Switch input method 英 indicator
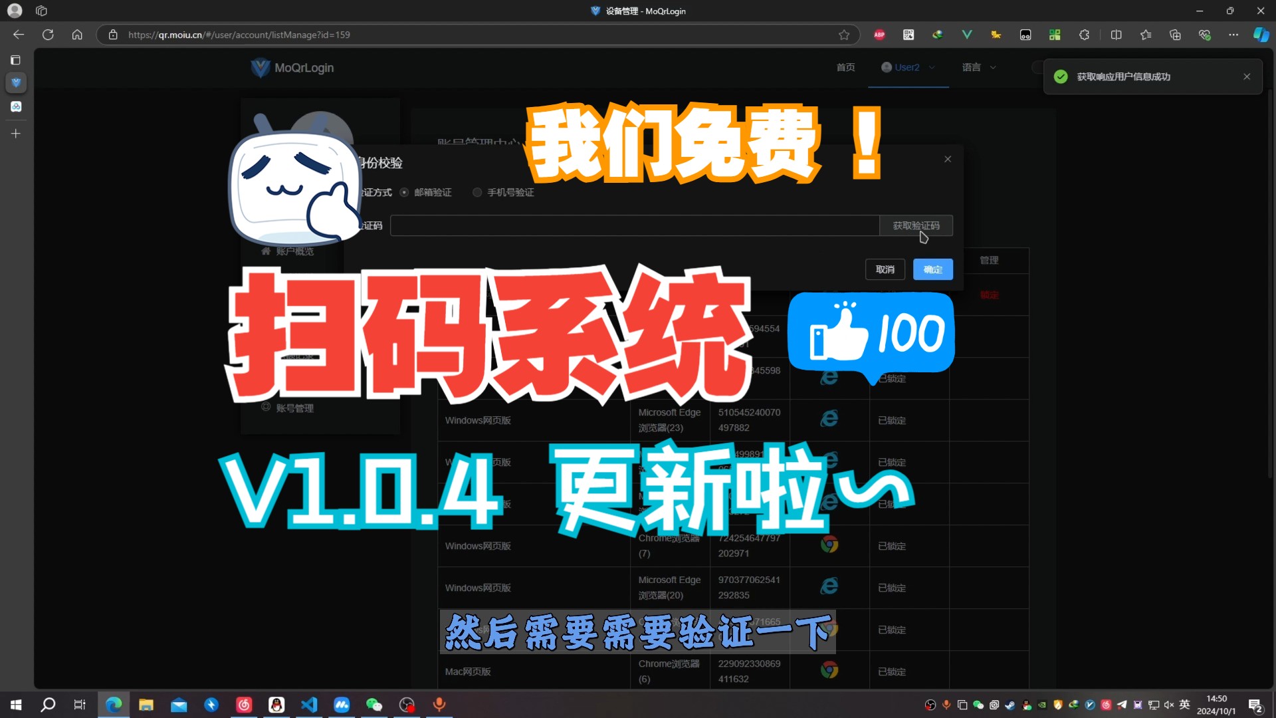Screen dimensions: 1276x718 (x=1184, y=705)
